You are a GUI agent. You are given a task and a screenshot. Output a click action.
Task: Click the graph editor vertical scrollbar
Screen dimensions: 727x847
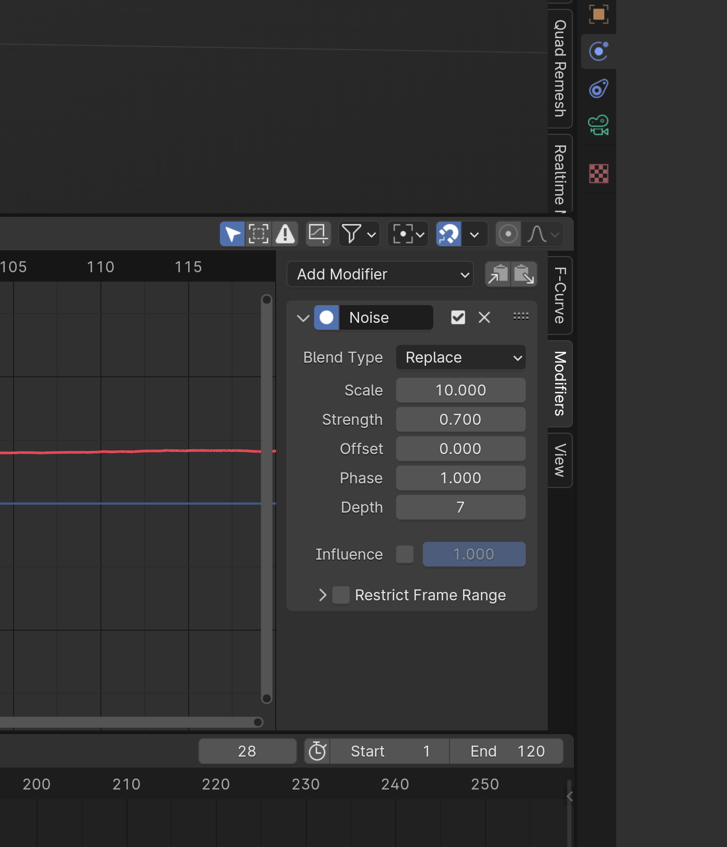[x=267, y=499]
